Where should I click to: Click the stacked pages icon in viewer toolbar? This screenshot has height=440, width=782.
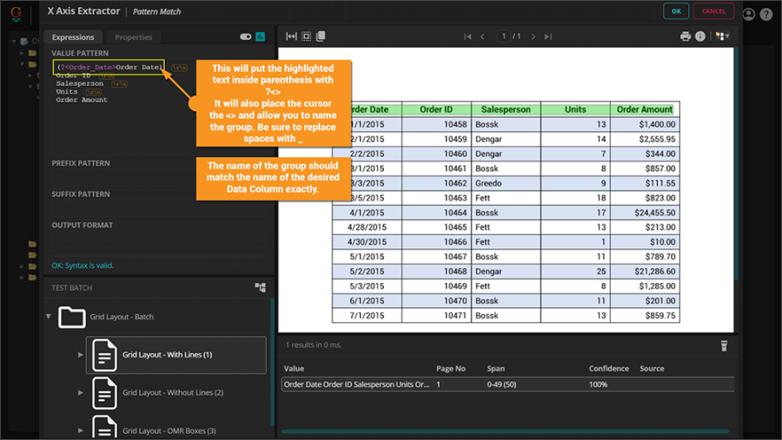point(321,36)
